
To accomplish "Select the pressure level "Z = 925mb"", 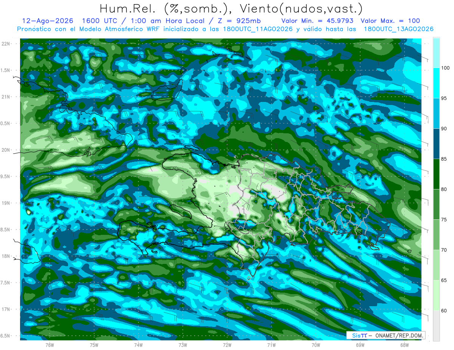I will click(x=239, y=21).
